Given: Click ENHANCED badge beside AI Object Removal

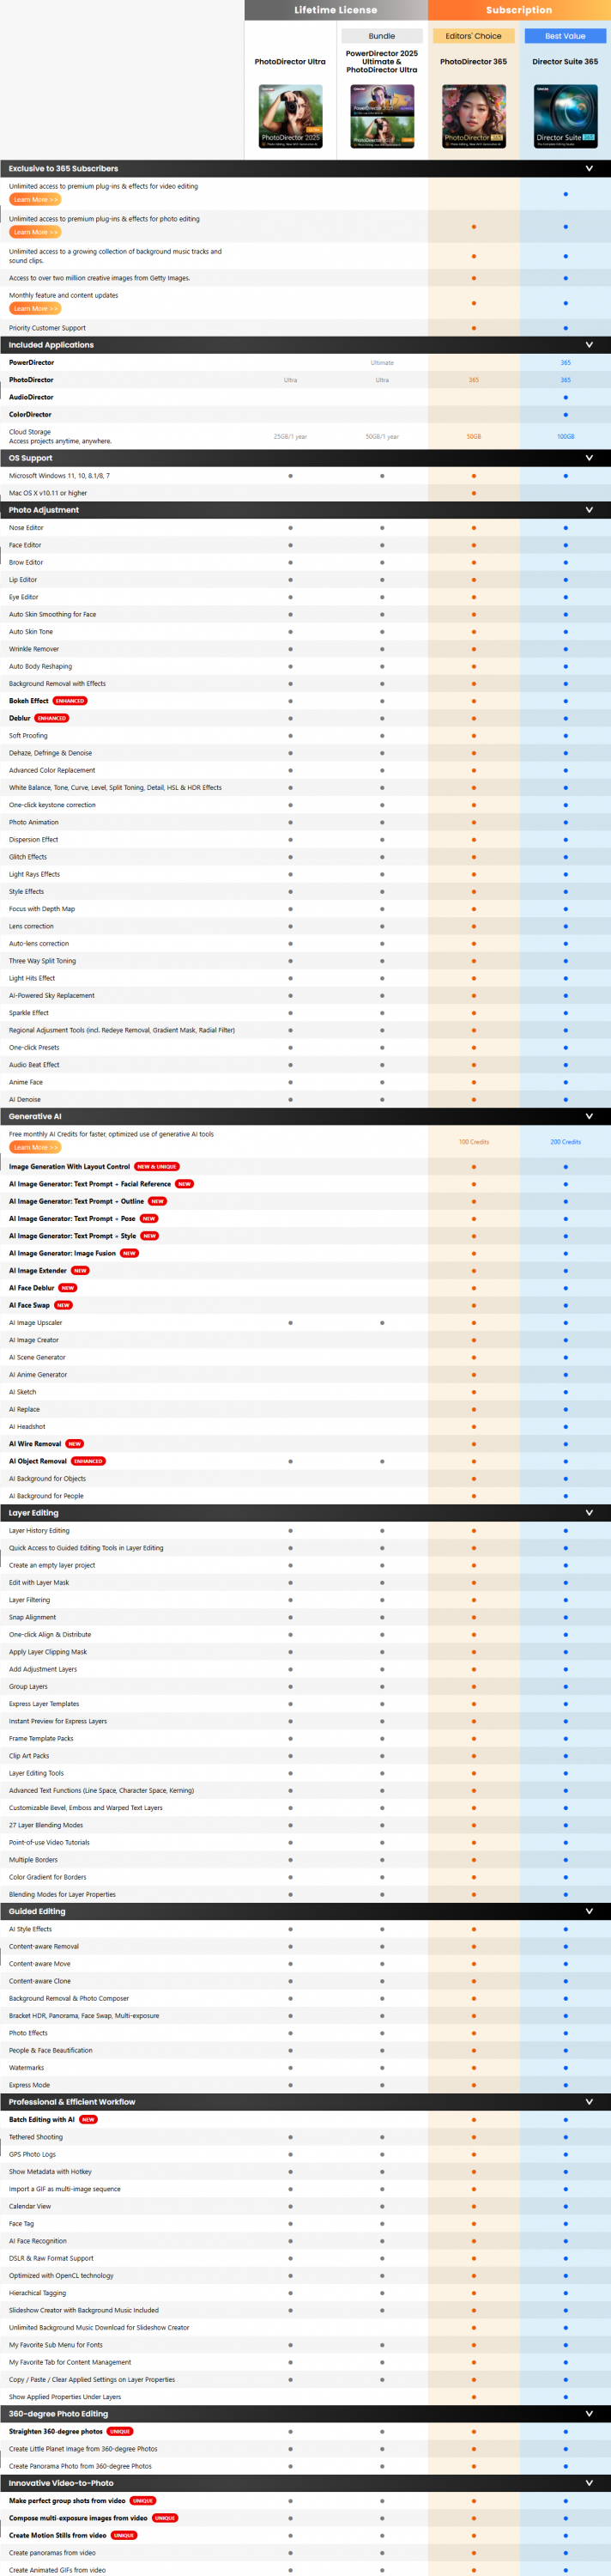Looking at the screenshot, I should 89,1461.
